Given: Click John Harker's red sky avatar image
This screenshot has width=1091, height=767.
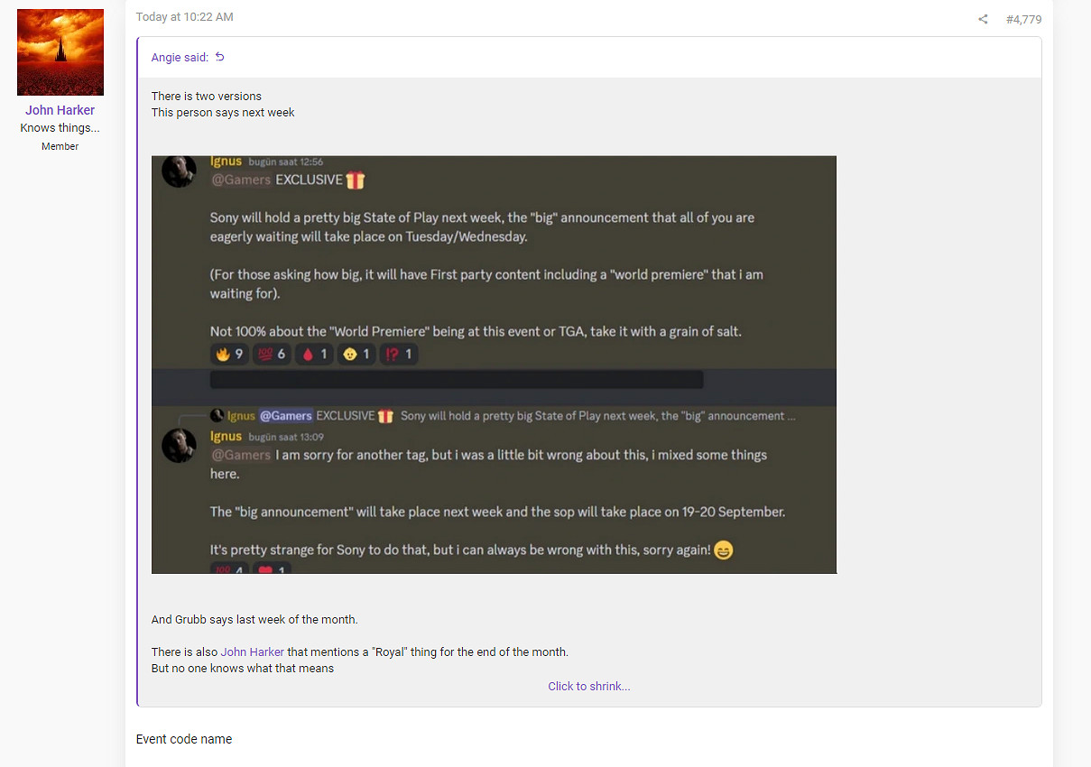Looking at the screenshot, I should pyautogui.click(x=60, y=52).
